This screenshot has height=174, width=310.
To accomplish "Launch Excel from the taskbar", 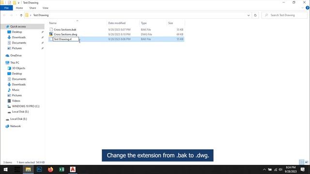I will tap(62, 170).
